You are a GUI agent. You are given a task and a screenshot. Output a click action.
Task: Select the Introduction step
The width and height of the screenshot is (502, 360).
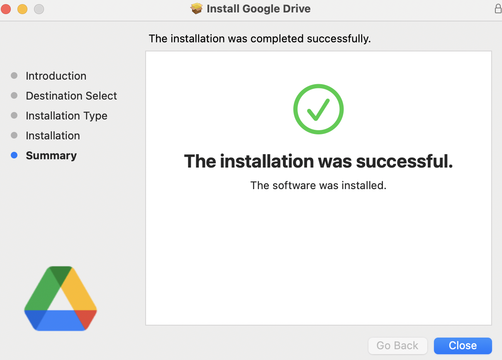56,76
